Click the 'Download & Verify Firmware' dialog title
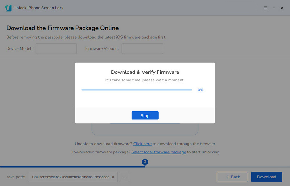Image resolution: width=290 pixels, height=186 pixels. click(145, 72)
